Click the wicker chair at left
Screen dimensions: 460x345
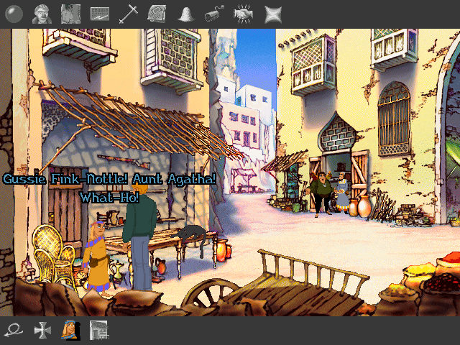click(55, 248)
